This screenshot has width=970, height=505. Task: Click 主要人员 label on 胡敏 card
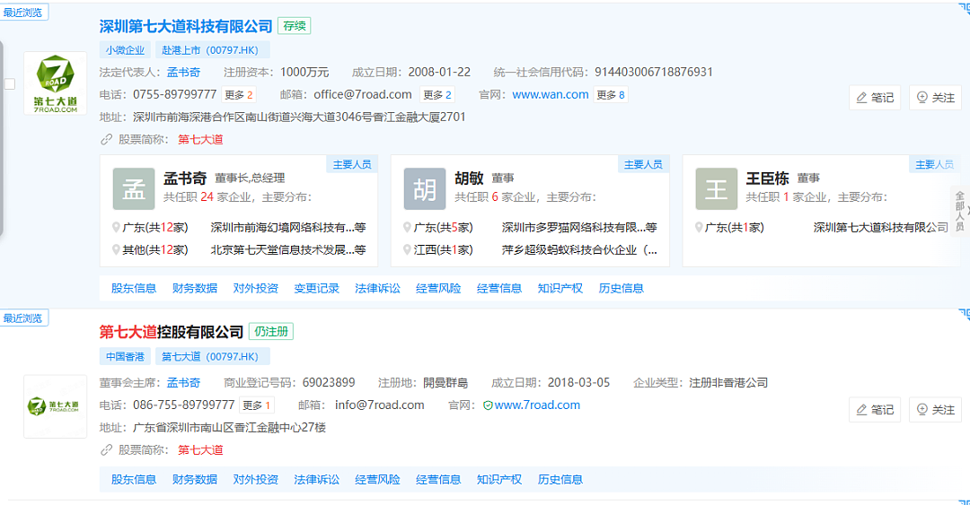pyautogui.click(x=643, y=164)
